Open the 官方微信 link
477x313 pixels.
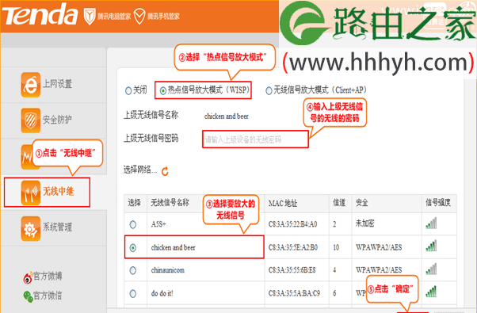[48, 295]
